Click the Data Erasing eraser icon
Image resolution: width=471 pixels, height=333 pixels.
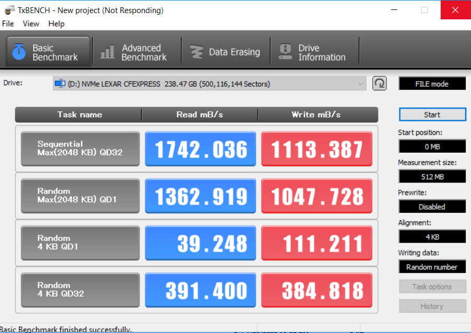[197, 52]
